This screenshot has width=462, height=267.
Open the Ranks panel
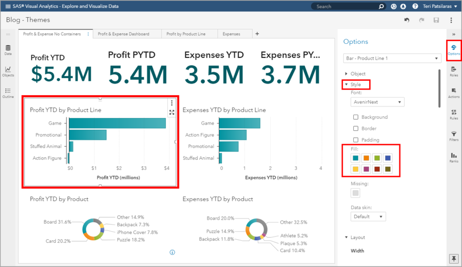click(x=454, y=158)
